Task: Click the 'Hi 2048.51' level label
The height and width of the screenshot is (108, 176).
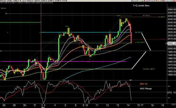Action: point(162,17)
